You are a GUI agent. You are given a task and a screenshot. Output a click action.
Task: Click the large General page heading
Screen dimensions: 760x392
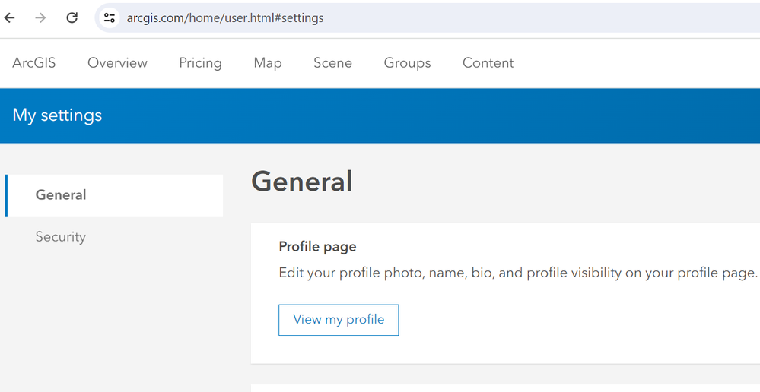tap(302, 182)
